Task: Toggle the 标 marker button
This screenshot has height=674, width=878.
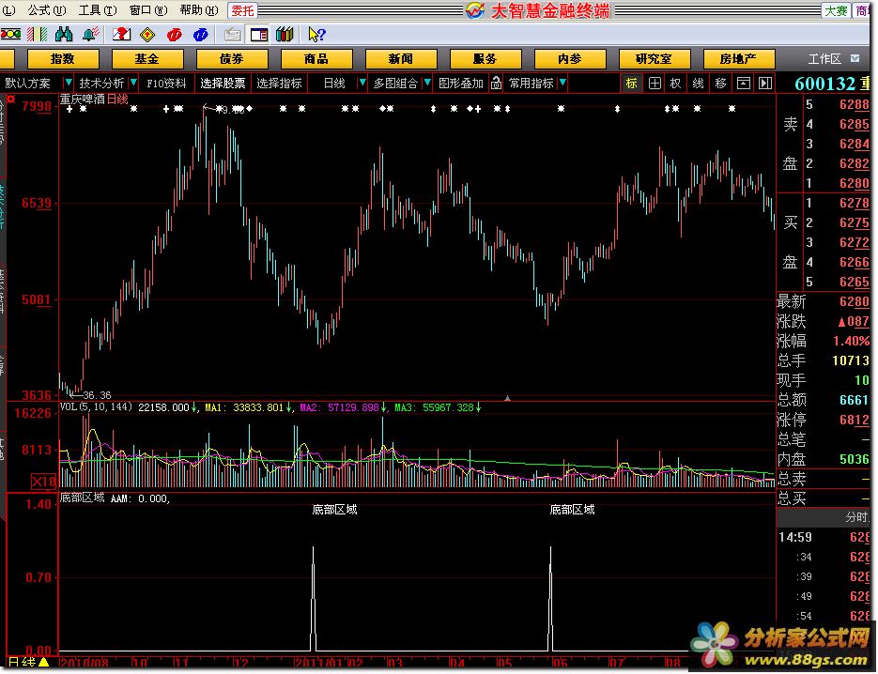Action: point(632,84)
